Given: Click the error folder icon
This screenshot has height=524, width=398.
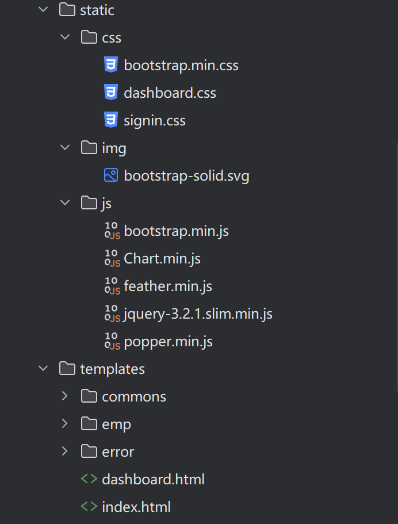Looking at the screenshot, I should [89, 451].
